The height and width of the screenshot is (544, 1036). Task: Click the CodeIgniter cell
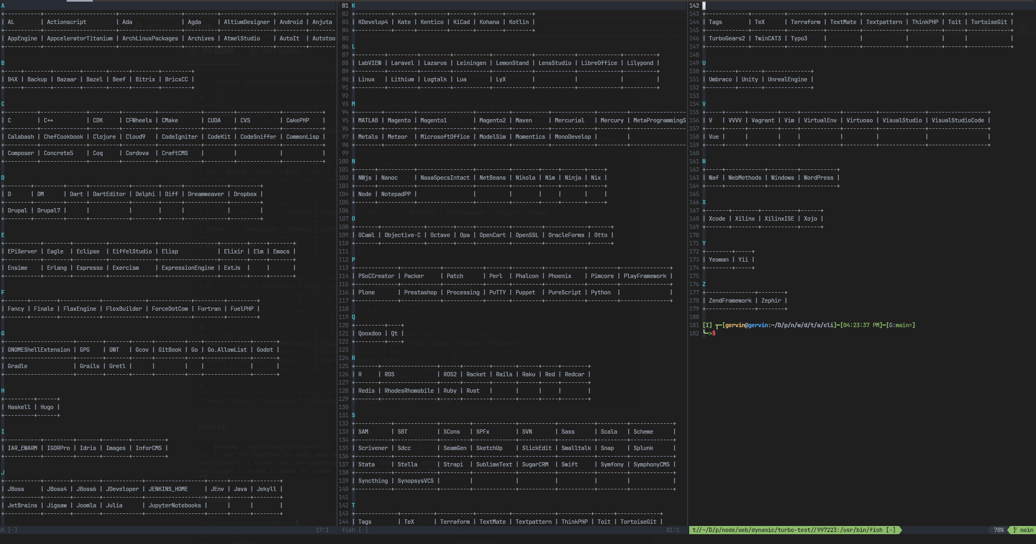click(x=180, y=137)
